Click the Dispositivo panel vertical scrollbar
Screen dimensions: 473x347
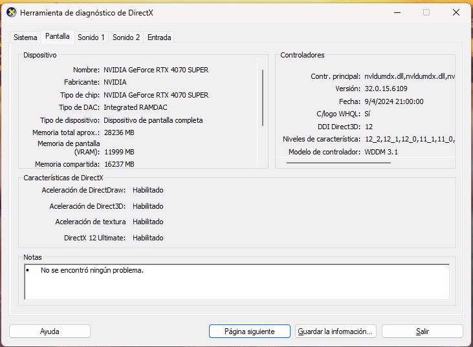click(263, 98)
